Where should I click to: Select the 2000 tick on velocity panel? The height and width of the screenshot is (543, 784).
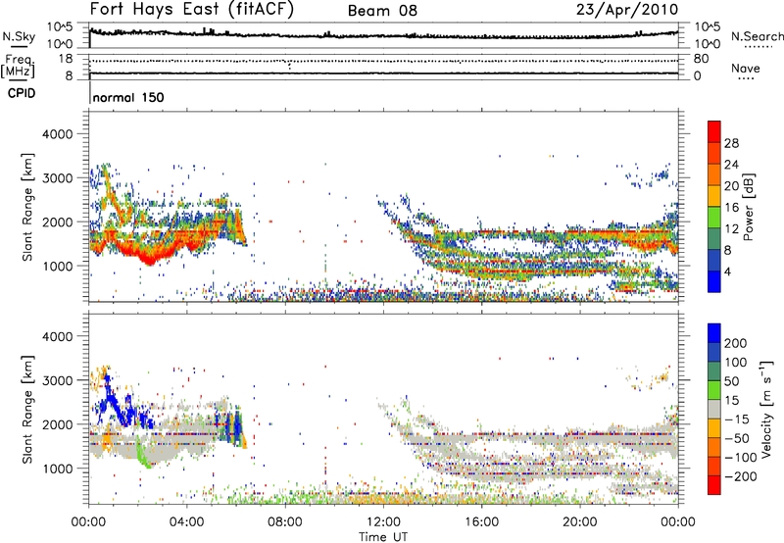pos(57,424)
